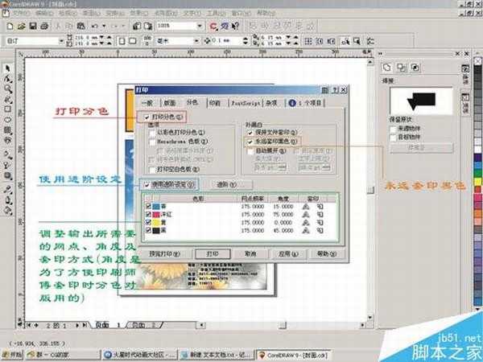Screen dimensions: 483x362
Task: Open the undo history dropdown arrow
Action: pos(104,27)
